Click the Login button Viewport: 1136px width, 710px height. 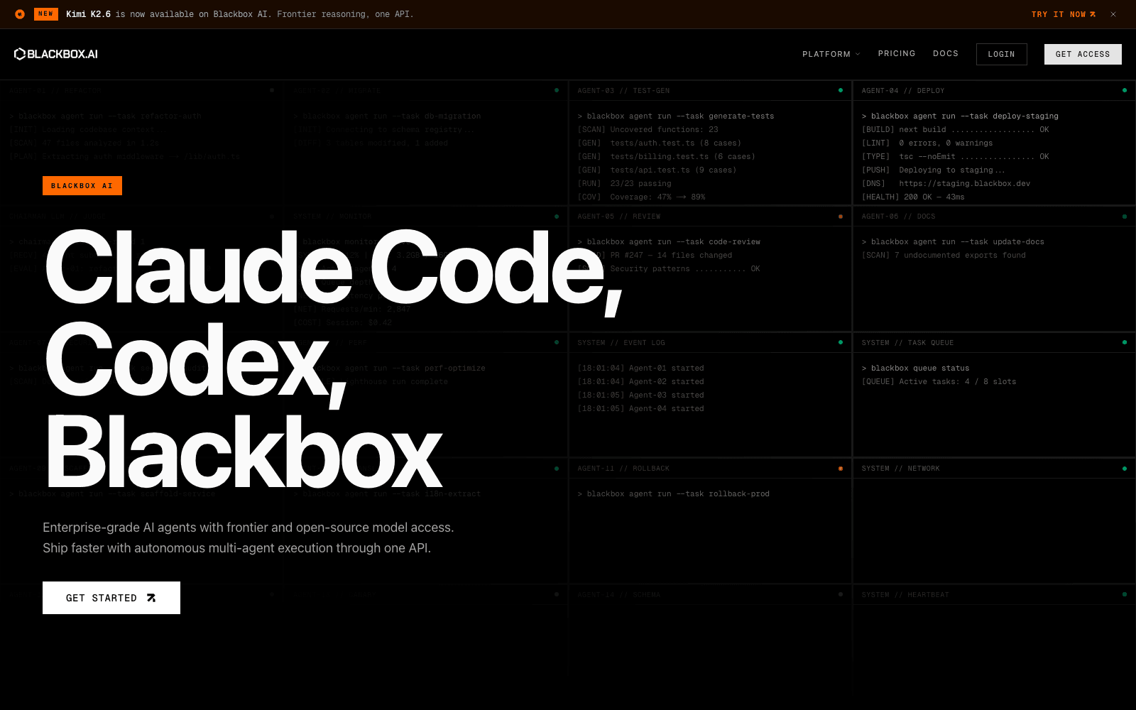coord(1001,54)
